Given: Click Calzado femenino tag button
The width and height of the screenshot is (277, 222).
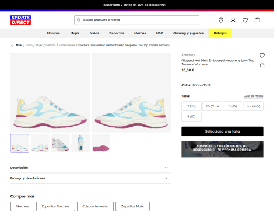Looking at the screenshot, I should [x=95, y=206].
